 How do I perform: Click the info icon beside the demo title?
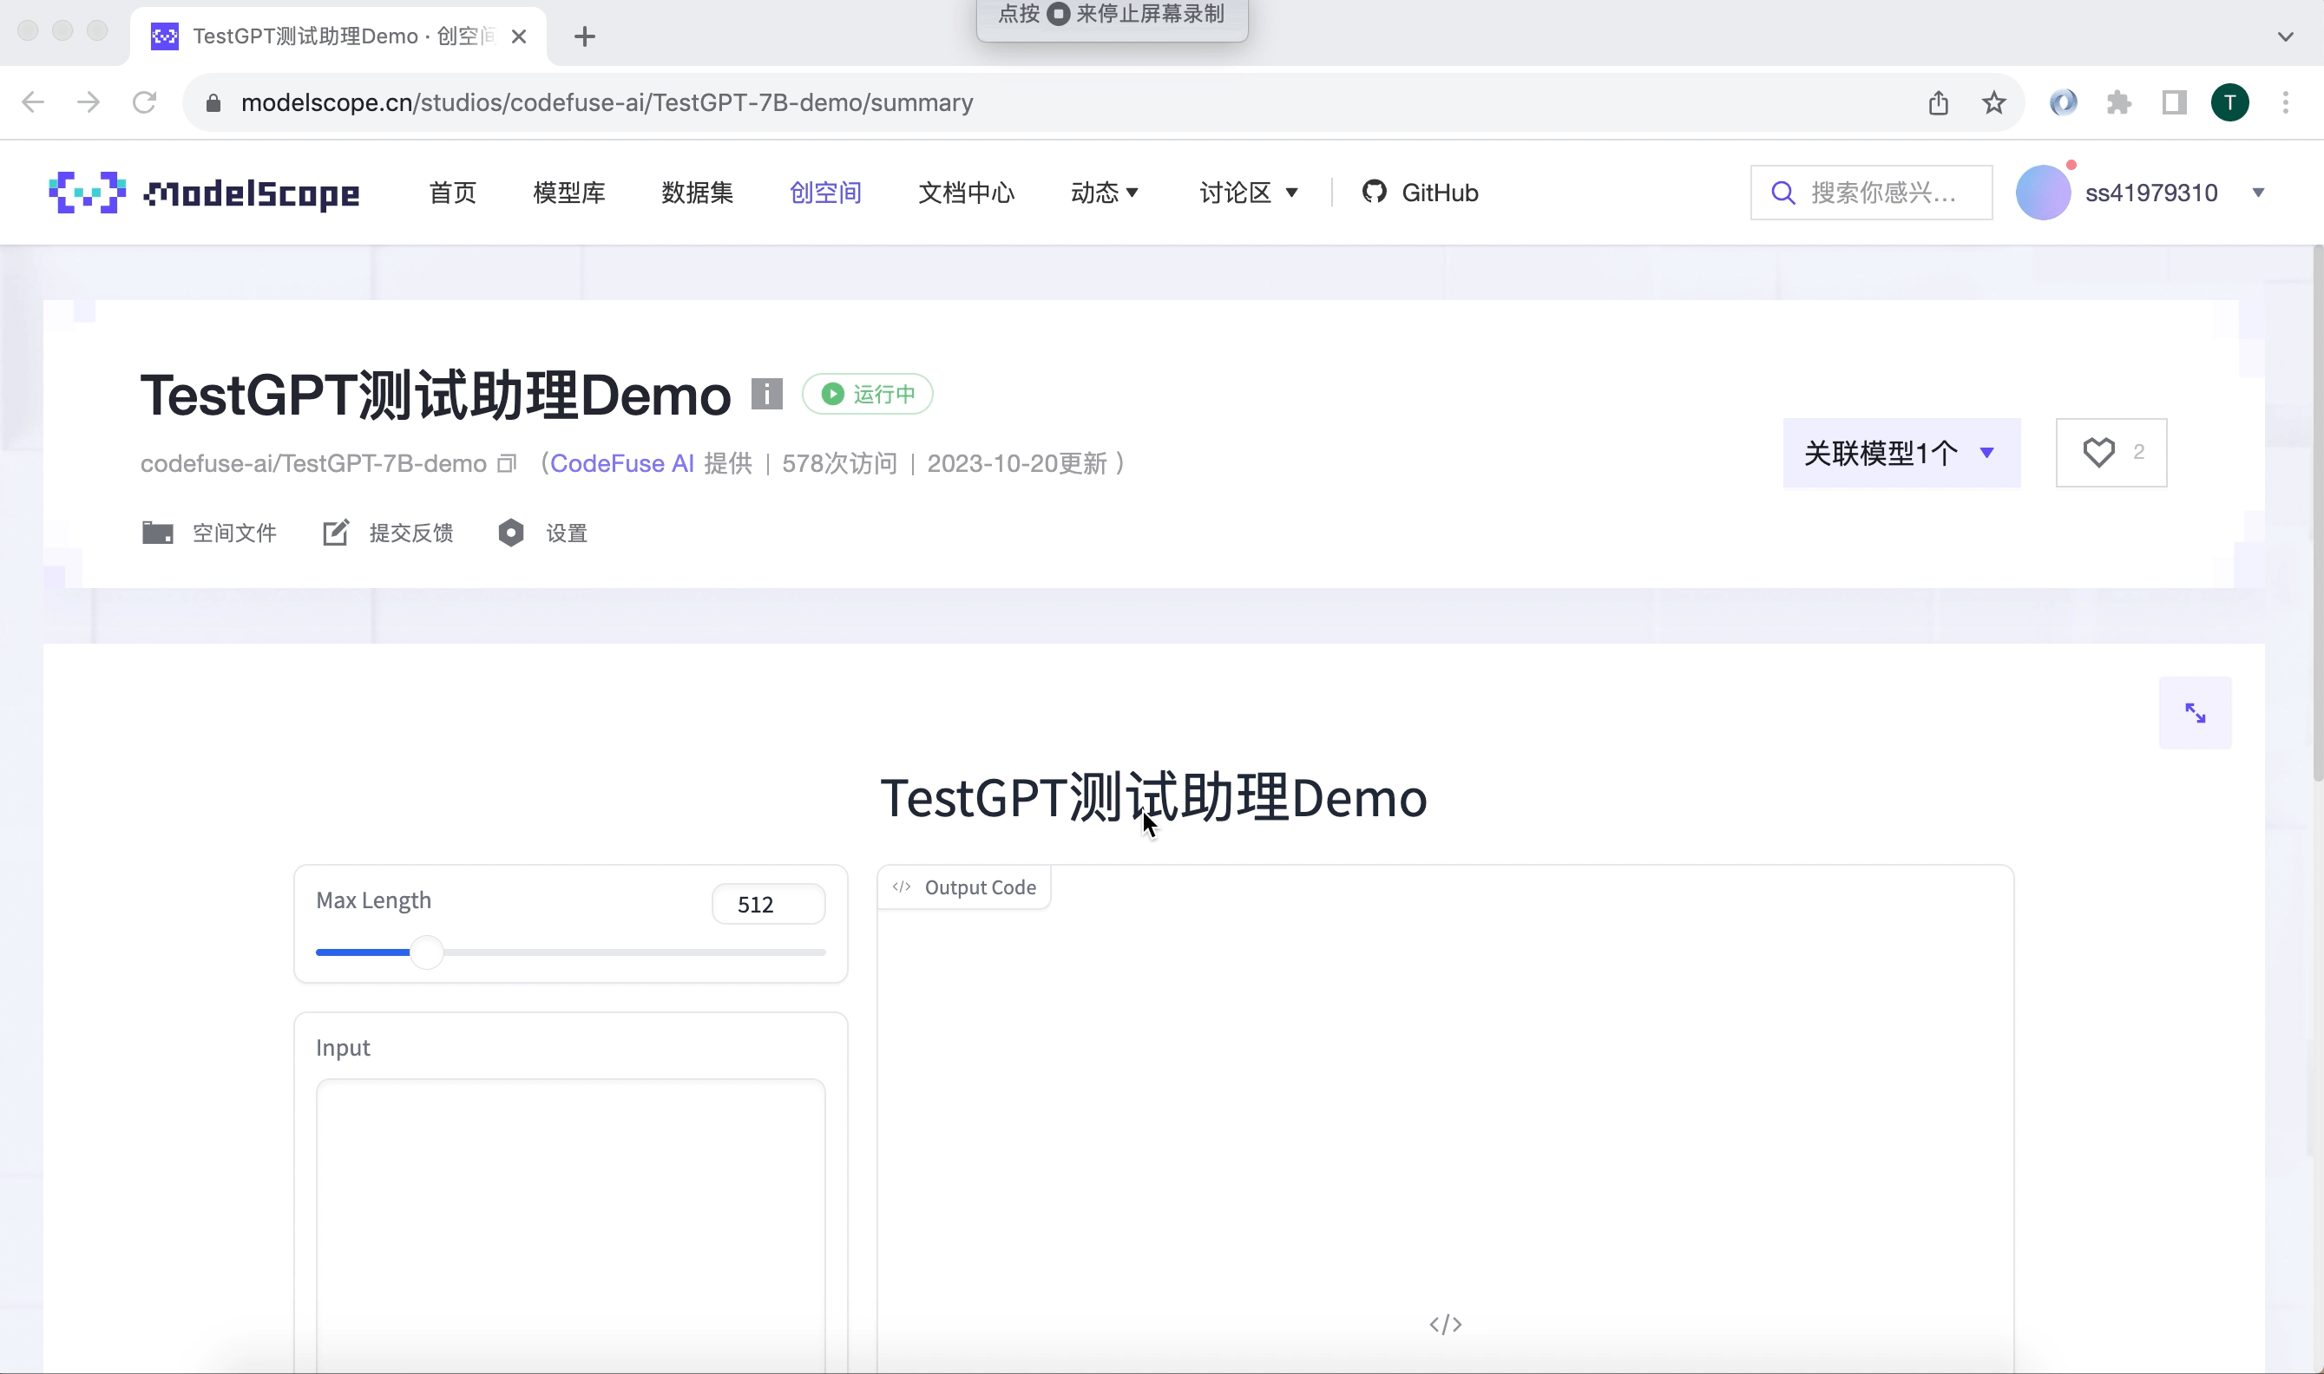pyautogui.click(x=767, y=394)
